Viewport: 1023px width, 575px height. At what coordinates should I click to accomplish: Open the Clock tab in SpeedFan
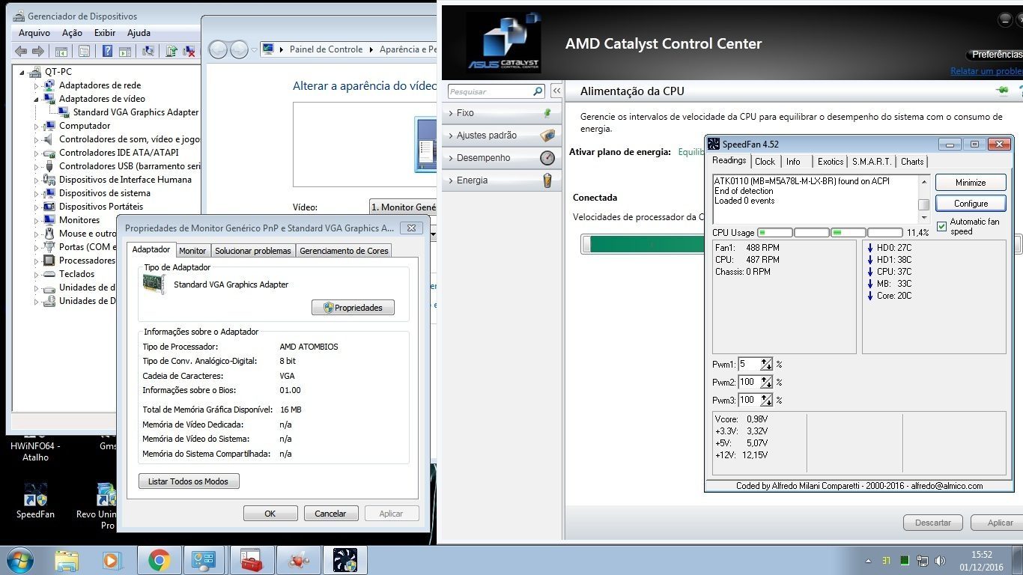[x=765, y=162]
